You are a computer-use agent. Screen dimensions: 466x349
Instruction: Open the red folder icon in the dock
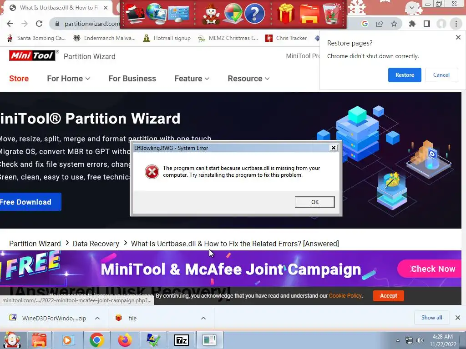point(309,14)
